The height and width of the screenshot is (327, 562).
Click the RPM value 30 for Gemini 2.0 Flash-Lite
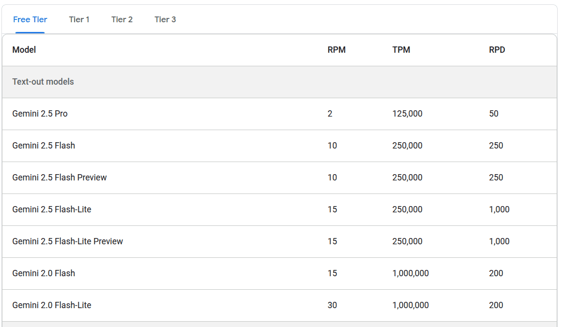[x=332, y=305]
